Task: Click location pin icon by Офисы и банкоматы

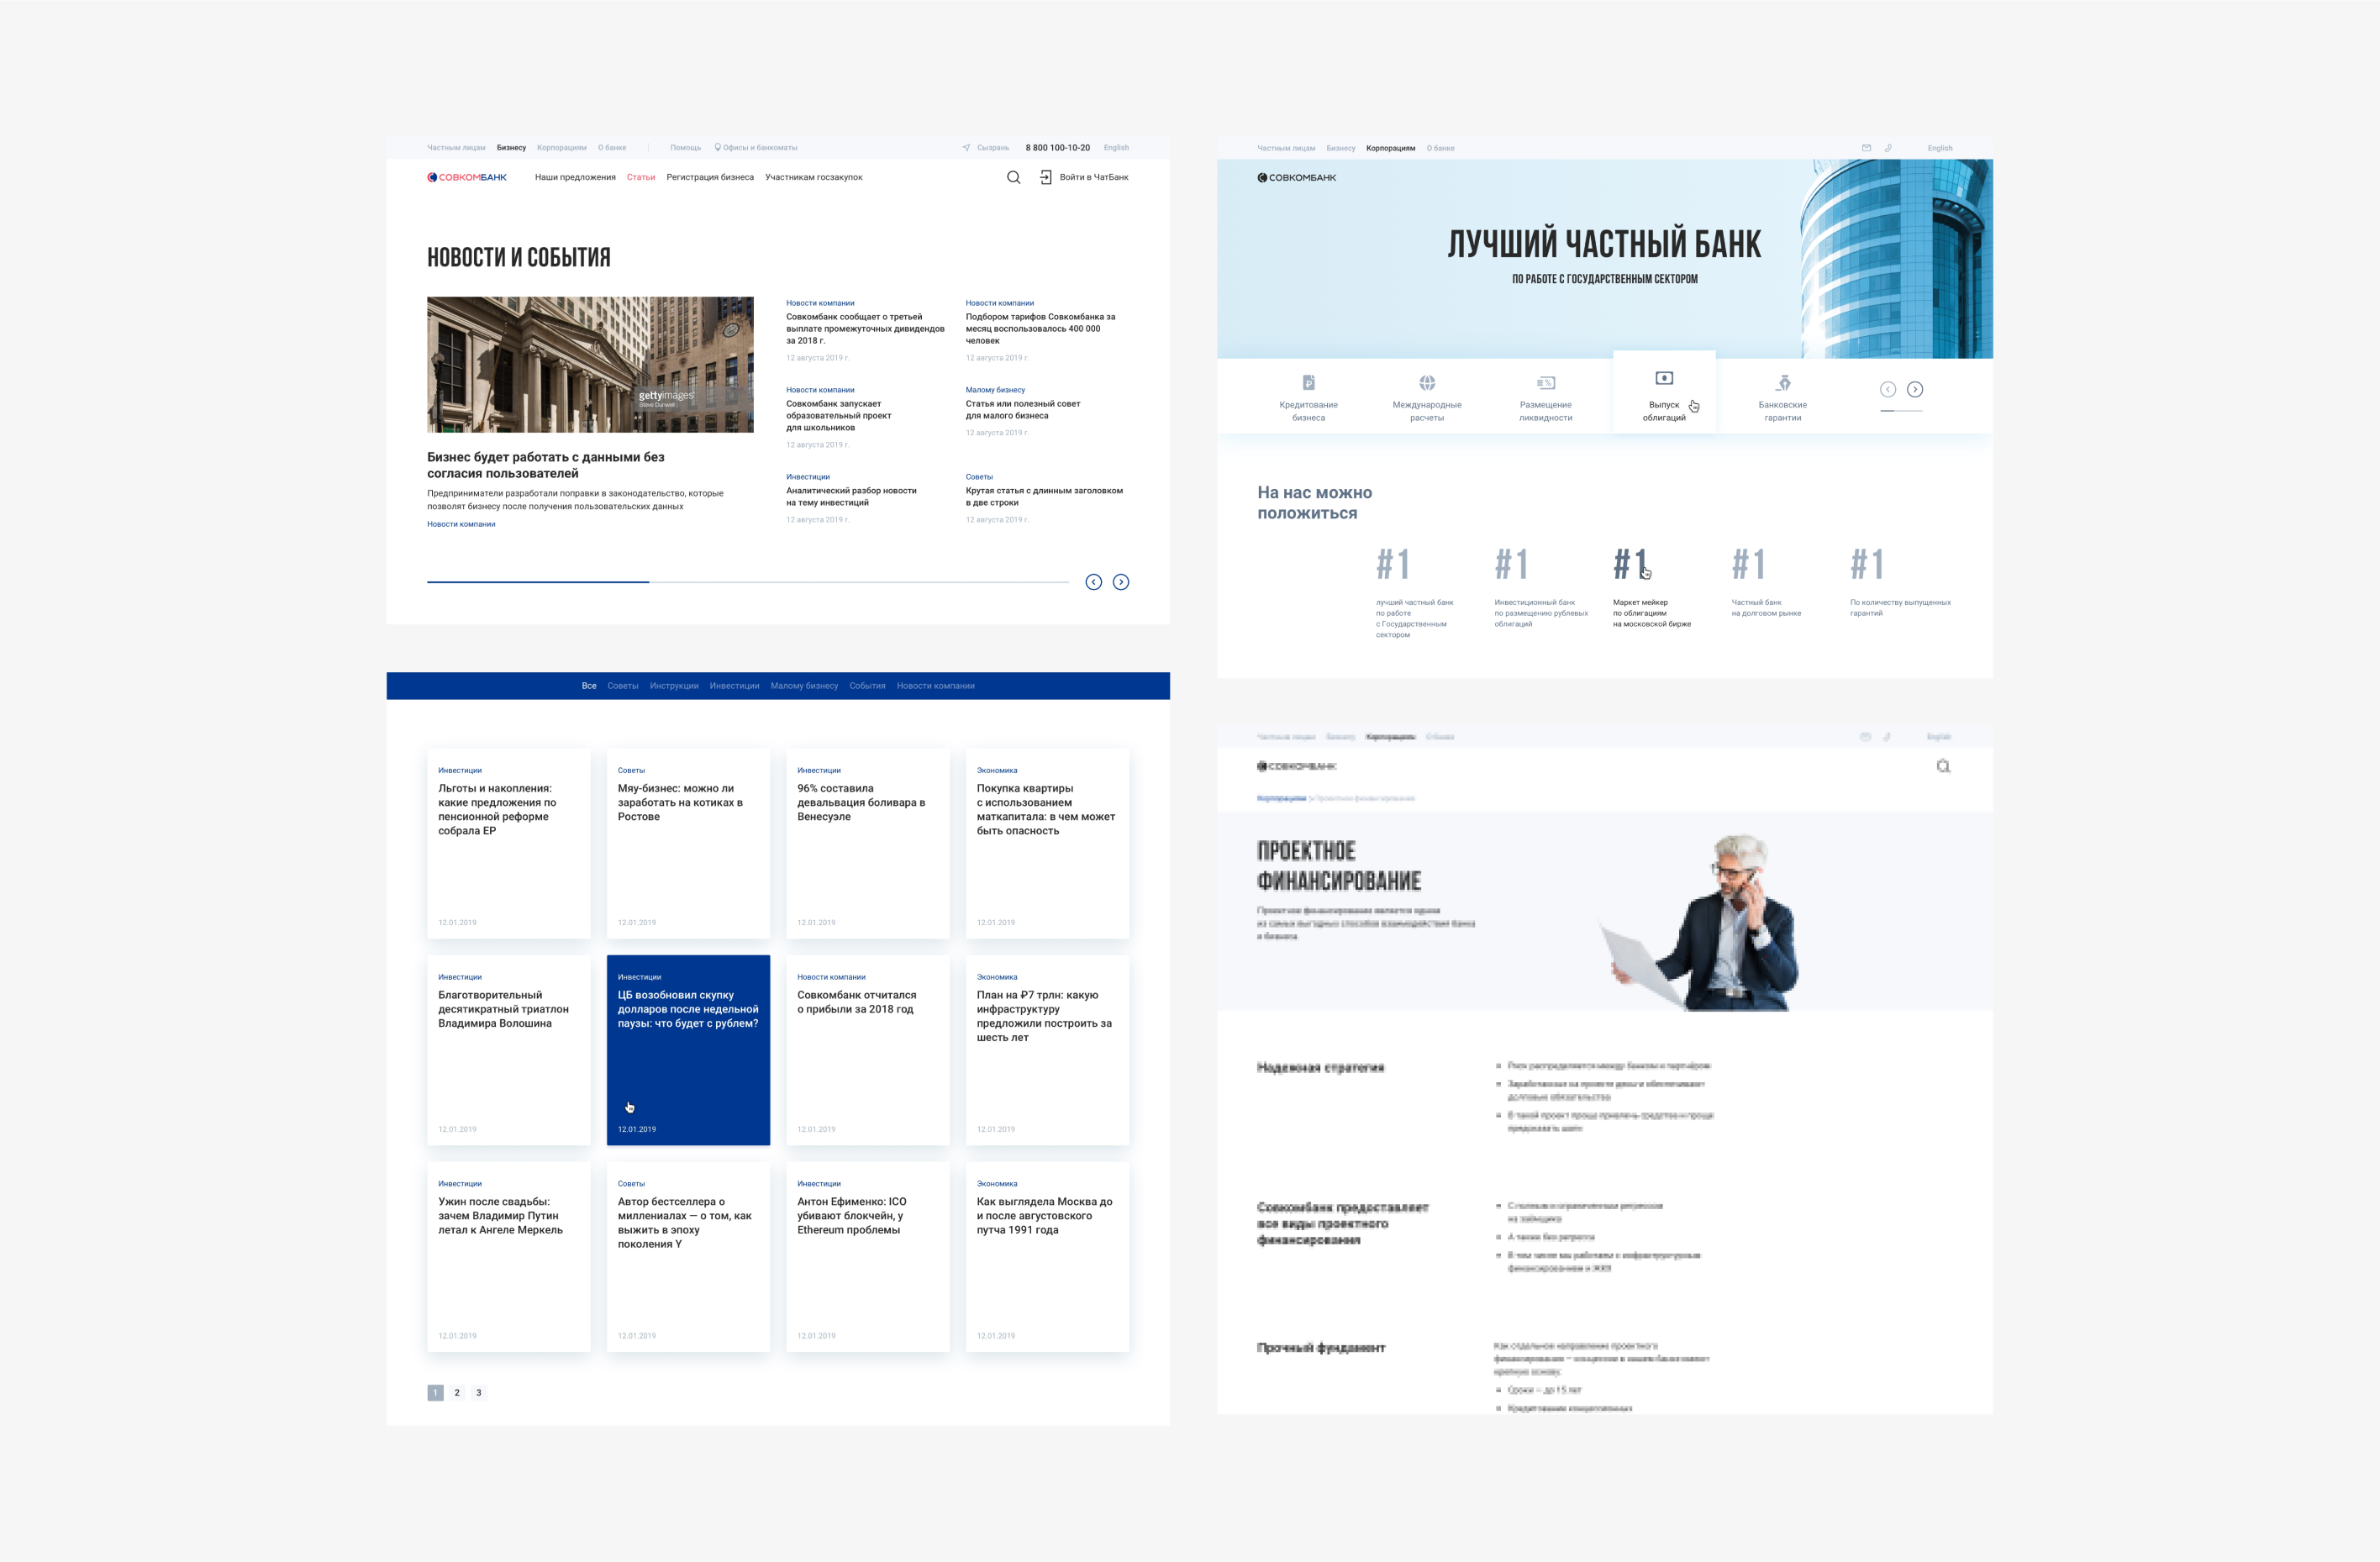Action: coord(717,147)
